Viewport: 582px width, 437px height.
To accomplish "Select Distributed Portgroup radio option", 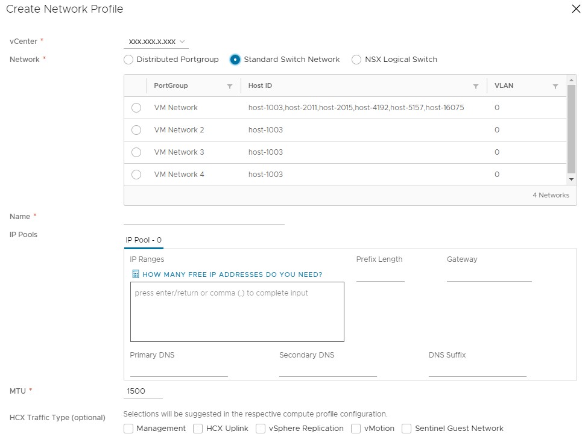I will click(x=128, y=60).
